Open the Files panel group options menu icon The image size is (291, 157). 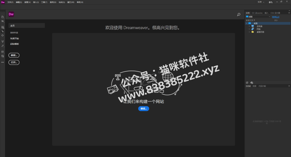[289, 13]
